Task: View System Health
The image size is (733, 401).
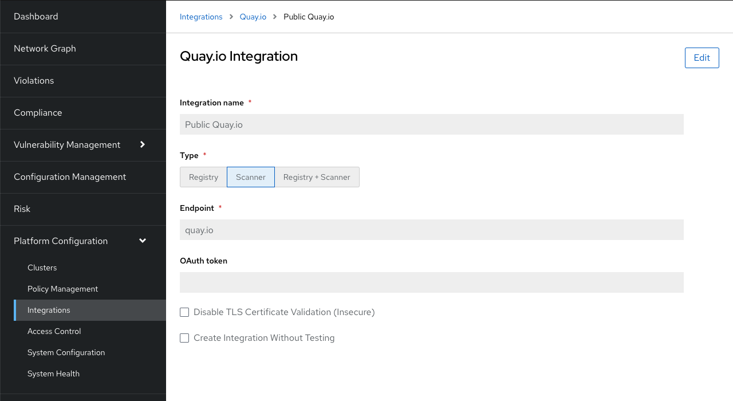Action: click(x=90, y=374)
